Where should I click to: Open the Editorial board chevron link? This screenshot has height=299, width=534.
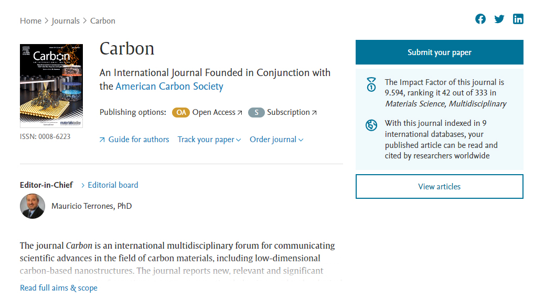[x=110, y=185]
